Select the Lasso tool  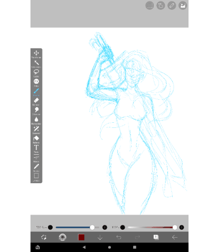point(36,73)
